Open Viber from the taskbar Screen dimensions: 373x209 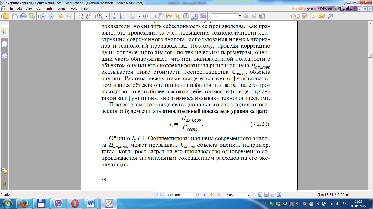click(58, 204)
